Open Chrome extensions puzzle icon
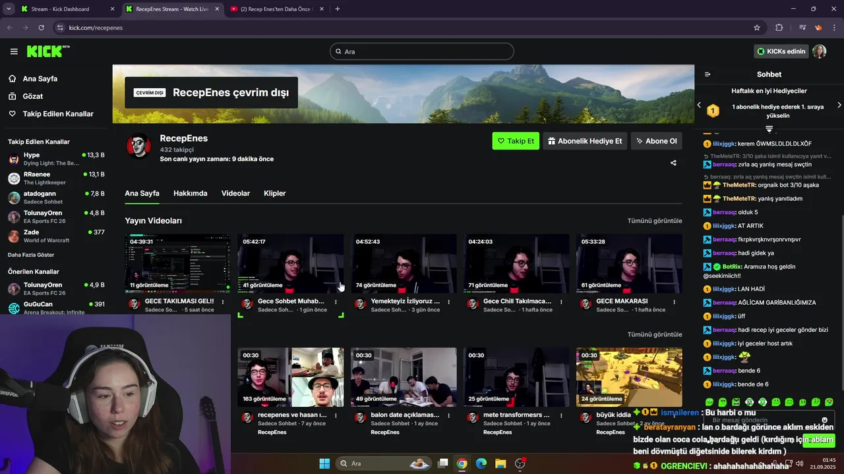This screenshot has height=474, width=844. click(x=779, y=28)
